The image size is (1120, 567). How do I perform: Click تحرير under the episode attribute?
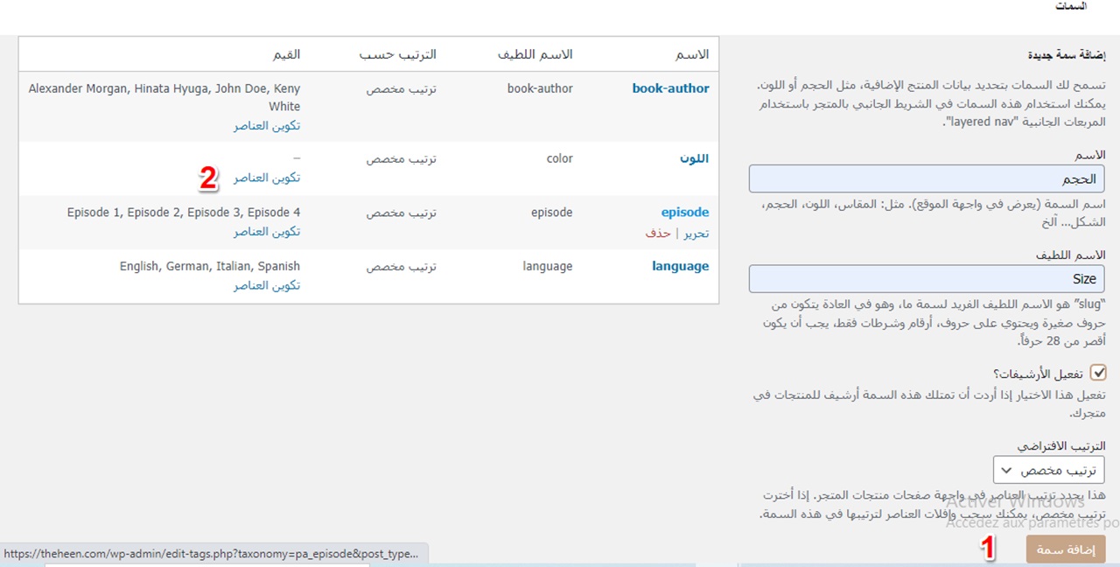click(696, 234)
